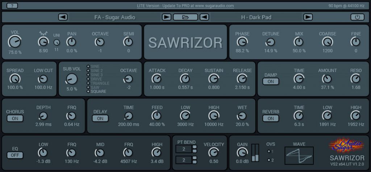This screenshot has height=172, width=371.
Task: Click the upper PT BEND value field
Action: tap(184, 149)
